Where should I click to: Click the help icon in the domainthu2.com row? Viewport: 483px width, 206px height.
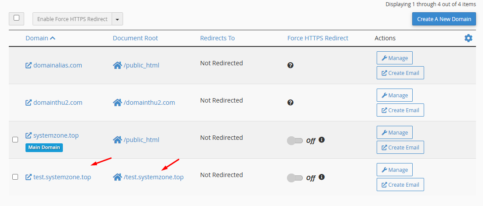tap(290, 103)
